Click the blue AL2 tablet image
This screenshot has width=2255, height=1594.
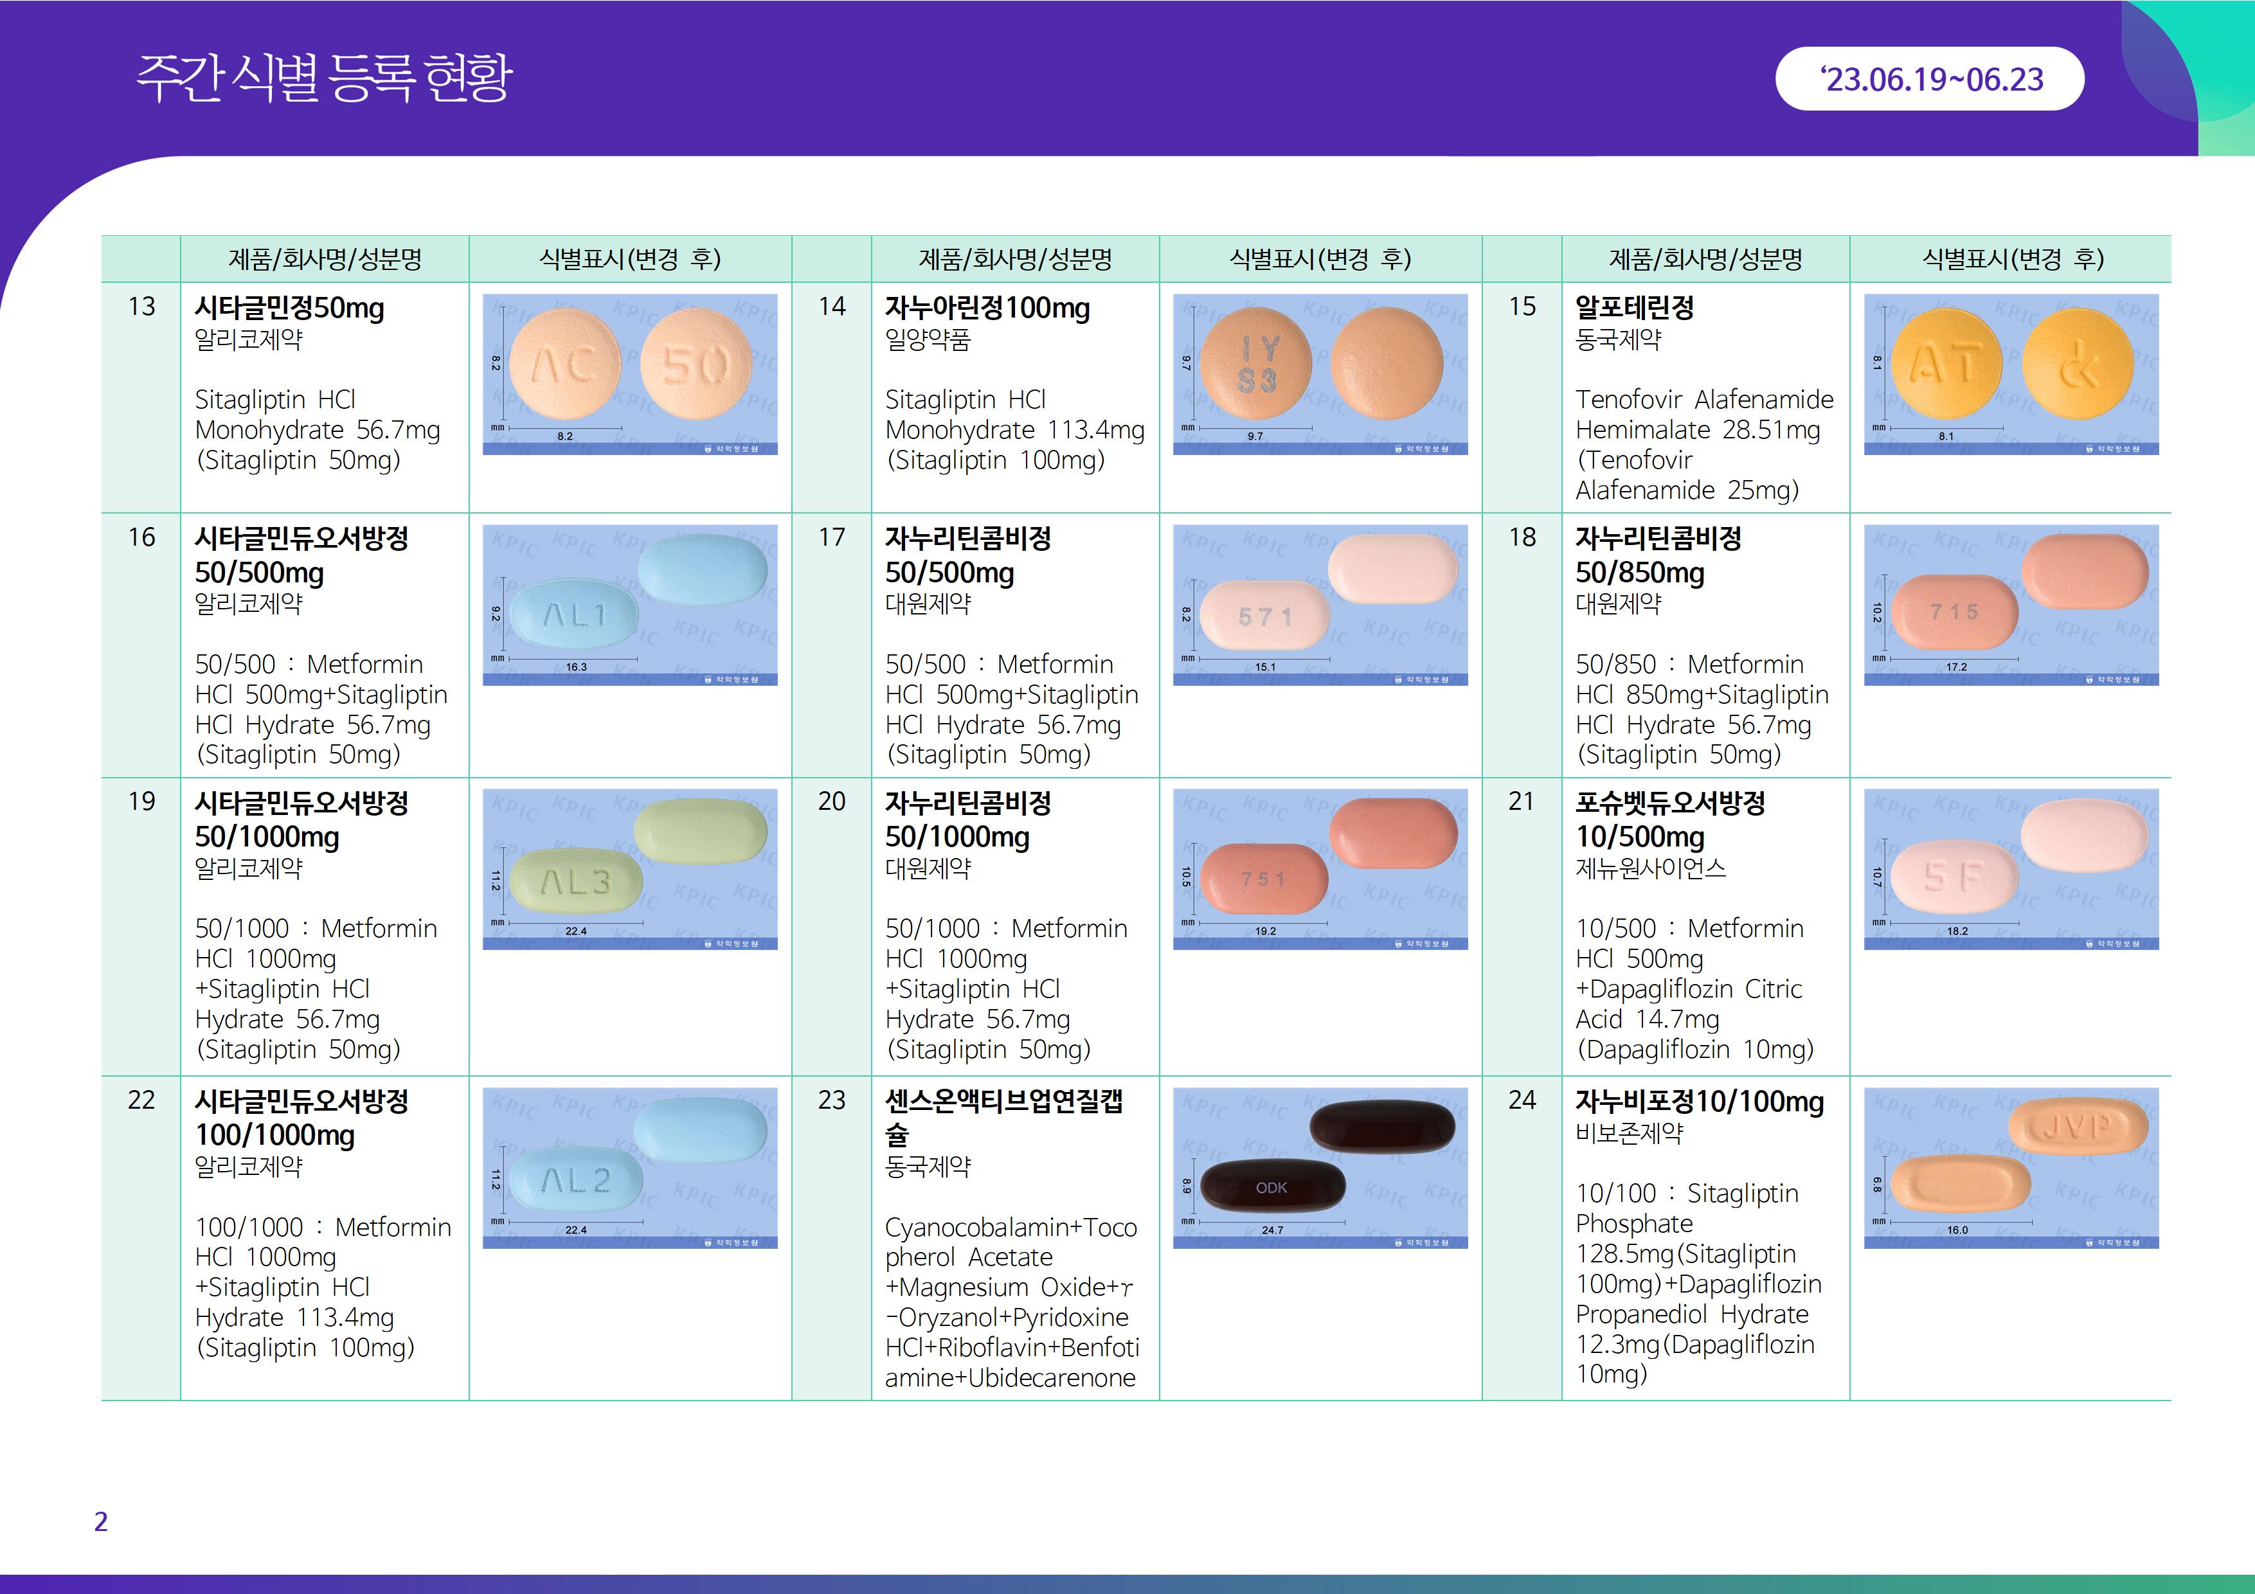tap(629, 1167)
